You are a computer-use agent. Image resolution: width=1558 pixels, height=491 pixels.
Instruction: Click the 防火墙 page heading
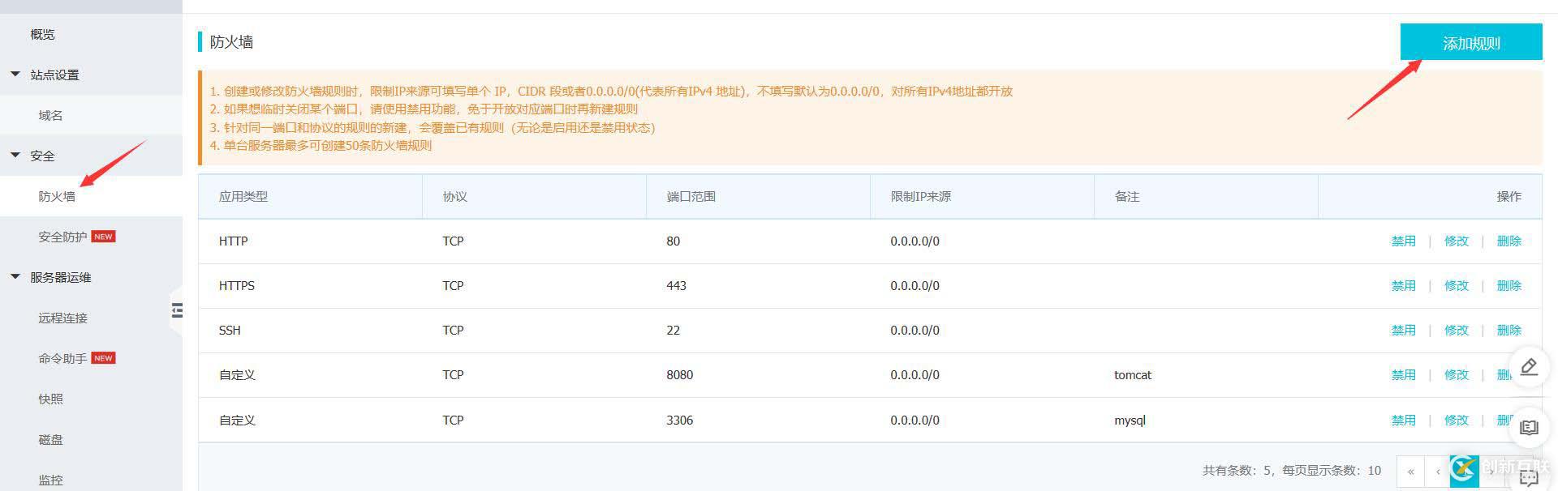coord(231,42)
